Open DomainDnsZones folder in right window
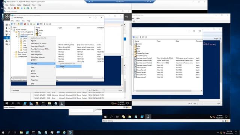 click(x=142, y=53)
